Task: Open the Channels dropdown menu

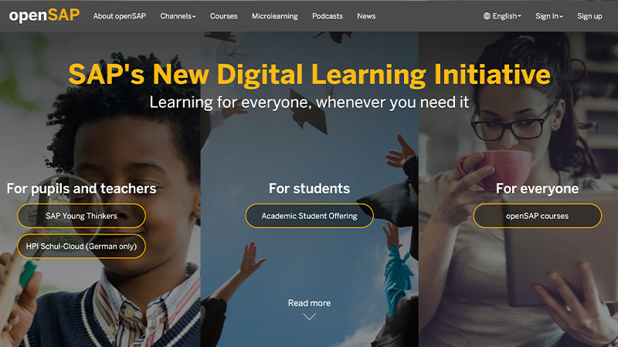Action: point(178,16)
